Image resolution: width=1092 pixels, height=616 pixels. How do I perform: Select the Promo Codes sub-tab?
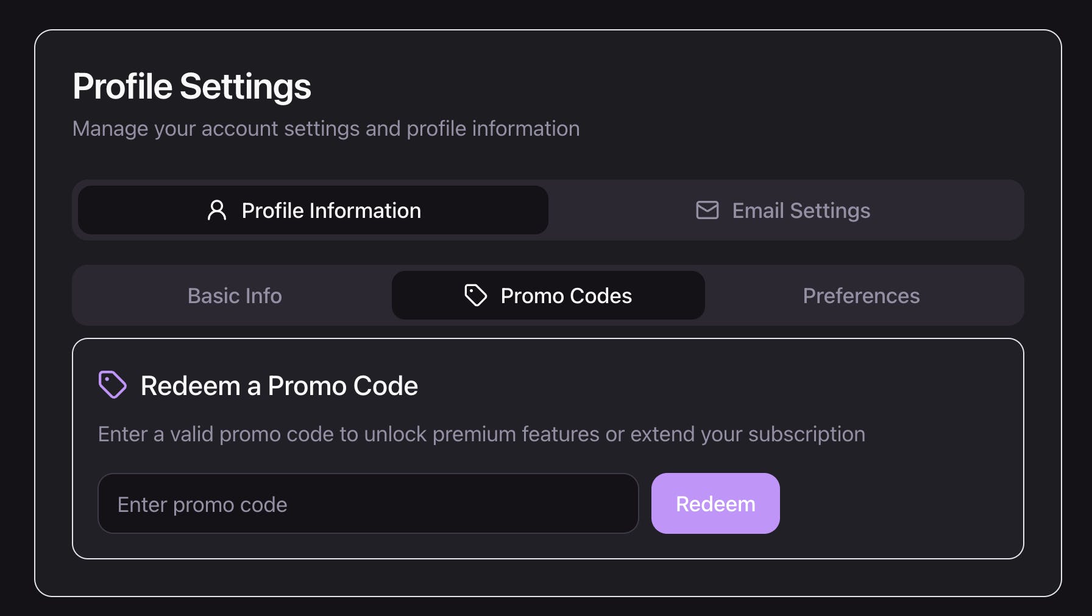548,295
